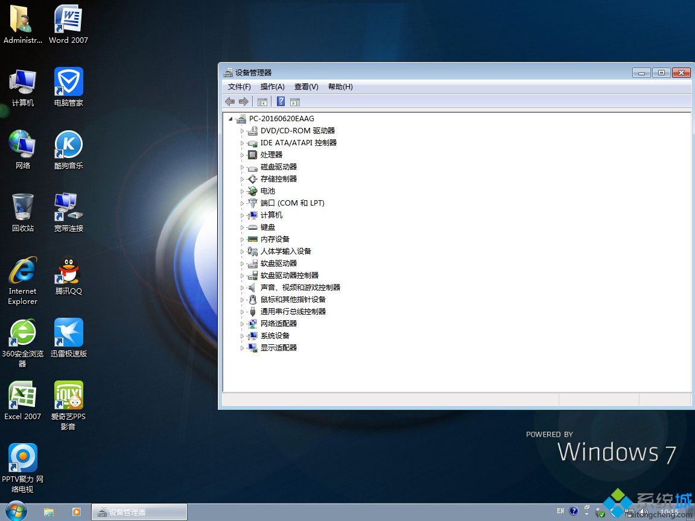This screenshot has width=695, height=521.
Task: Select the 360安全浏览器 desktop shortcut
Action: tap(22, 343)
